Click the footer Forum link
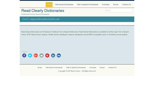154x102 pixels. pyautogui.click(x=102, y=67)
